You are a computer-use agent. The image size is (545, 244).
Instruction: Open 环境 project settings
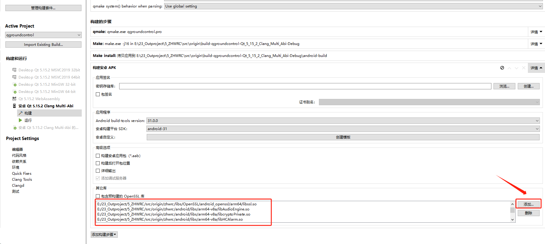(x=16, y=167)
